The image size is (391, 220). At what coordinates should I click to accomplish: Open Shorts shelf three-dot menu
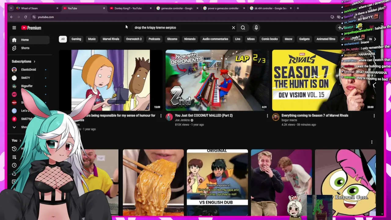point(372,142)
